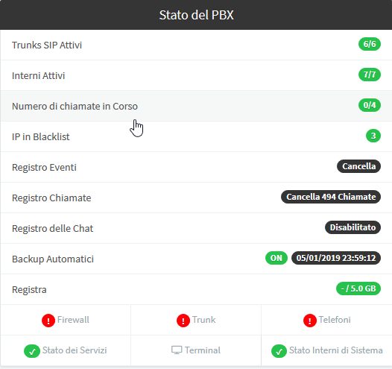Click the IP in Blacklist count badge
Image resolution: width=392 pixels, height=369 pixels.
coord(373,136)
